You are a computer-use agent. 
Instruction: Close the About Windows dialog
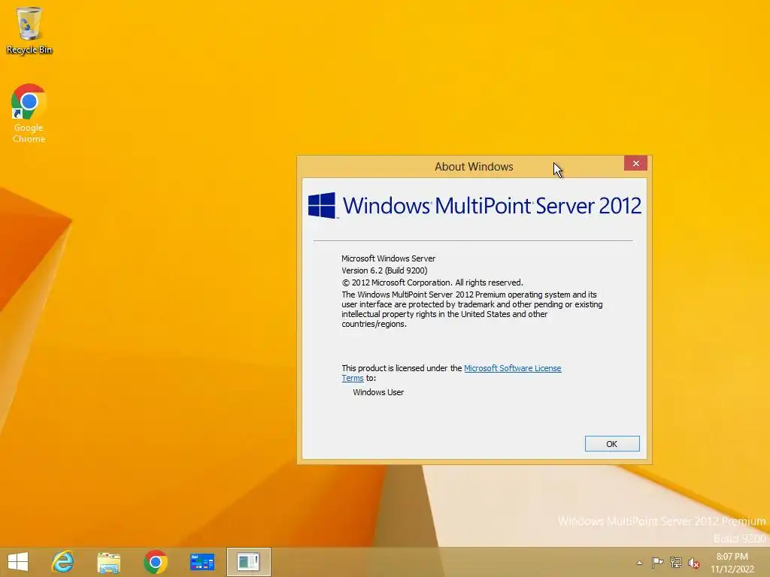635,163
